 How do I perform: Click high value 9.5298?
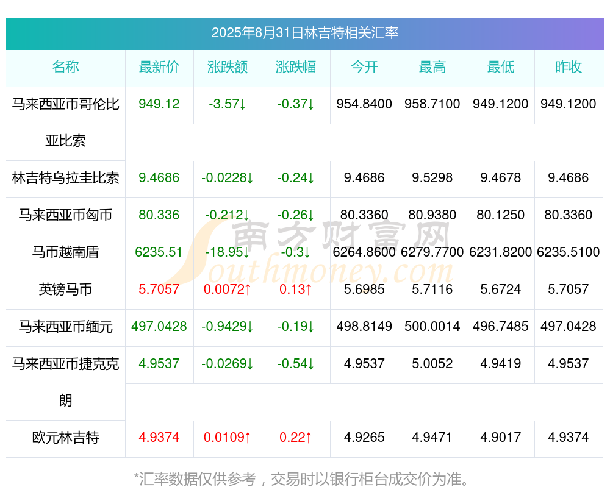(x=432, y=178)
